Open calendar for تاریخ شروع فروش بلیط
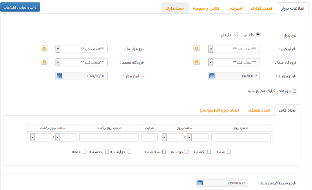 click(200, 183)
